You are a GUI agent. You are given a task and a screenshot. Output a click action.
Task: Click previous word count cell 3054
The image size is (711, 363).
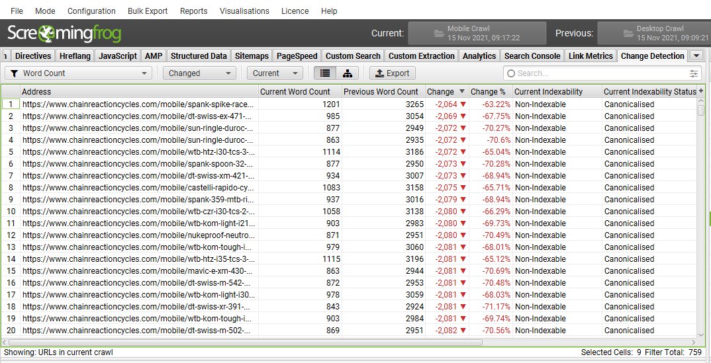(x=383, y=116)
